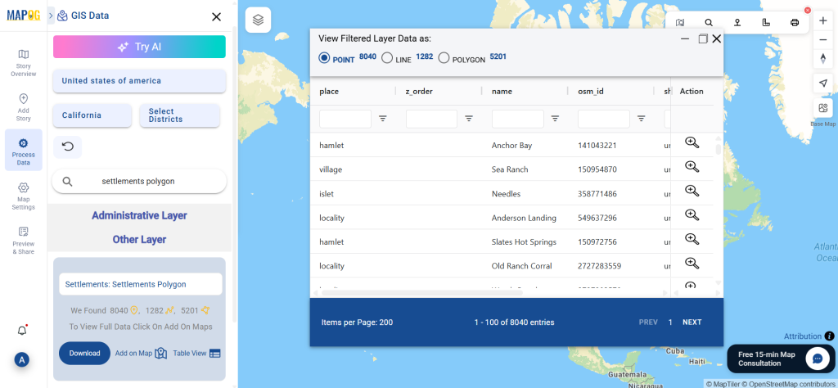Click the map search magnifier icon
The image size is (838, 388).
coord(709,22)
